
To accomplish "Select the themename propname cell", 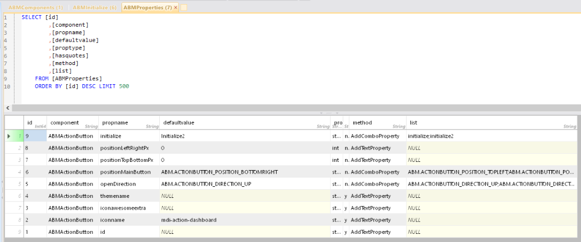I will coord(129,196).
